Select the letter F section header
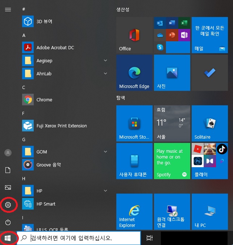Image resolution: width=233 pixels, height=245 pixels. [23, 113]
